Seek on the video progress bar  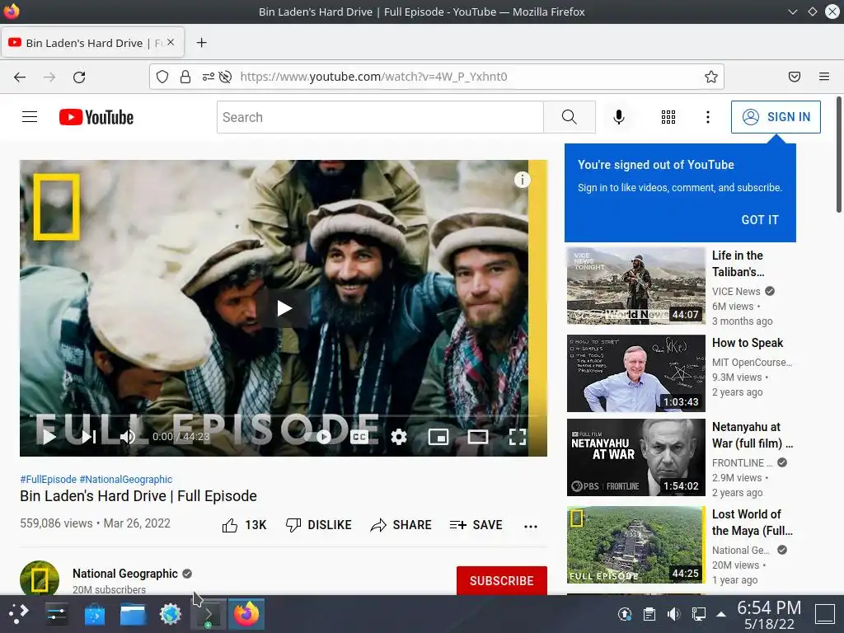pyautogui.click(x=284, y=416)
